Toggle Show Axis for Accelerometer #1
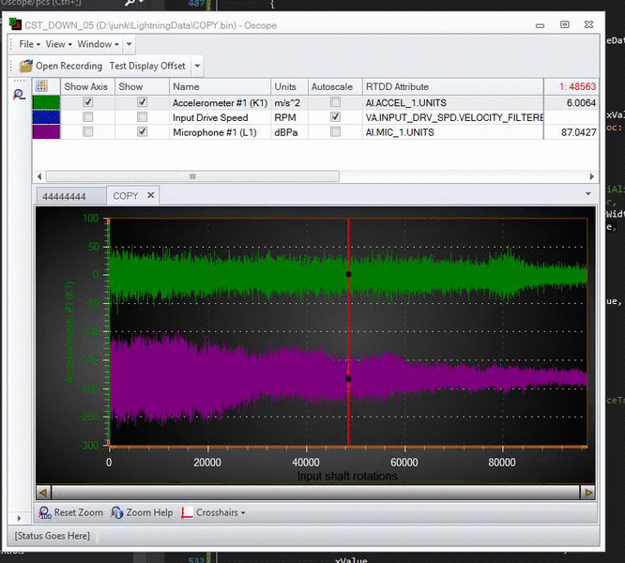 88,102
